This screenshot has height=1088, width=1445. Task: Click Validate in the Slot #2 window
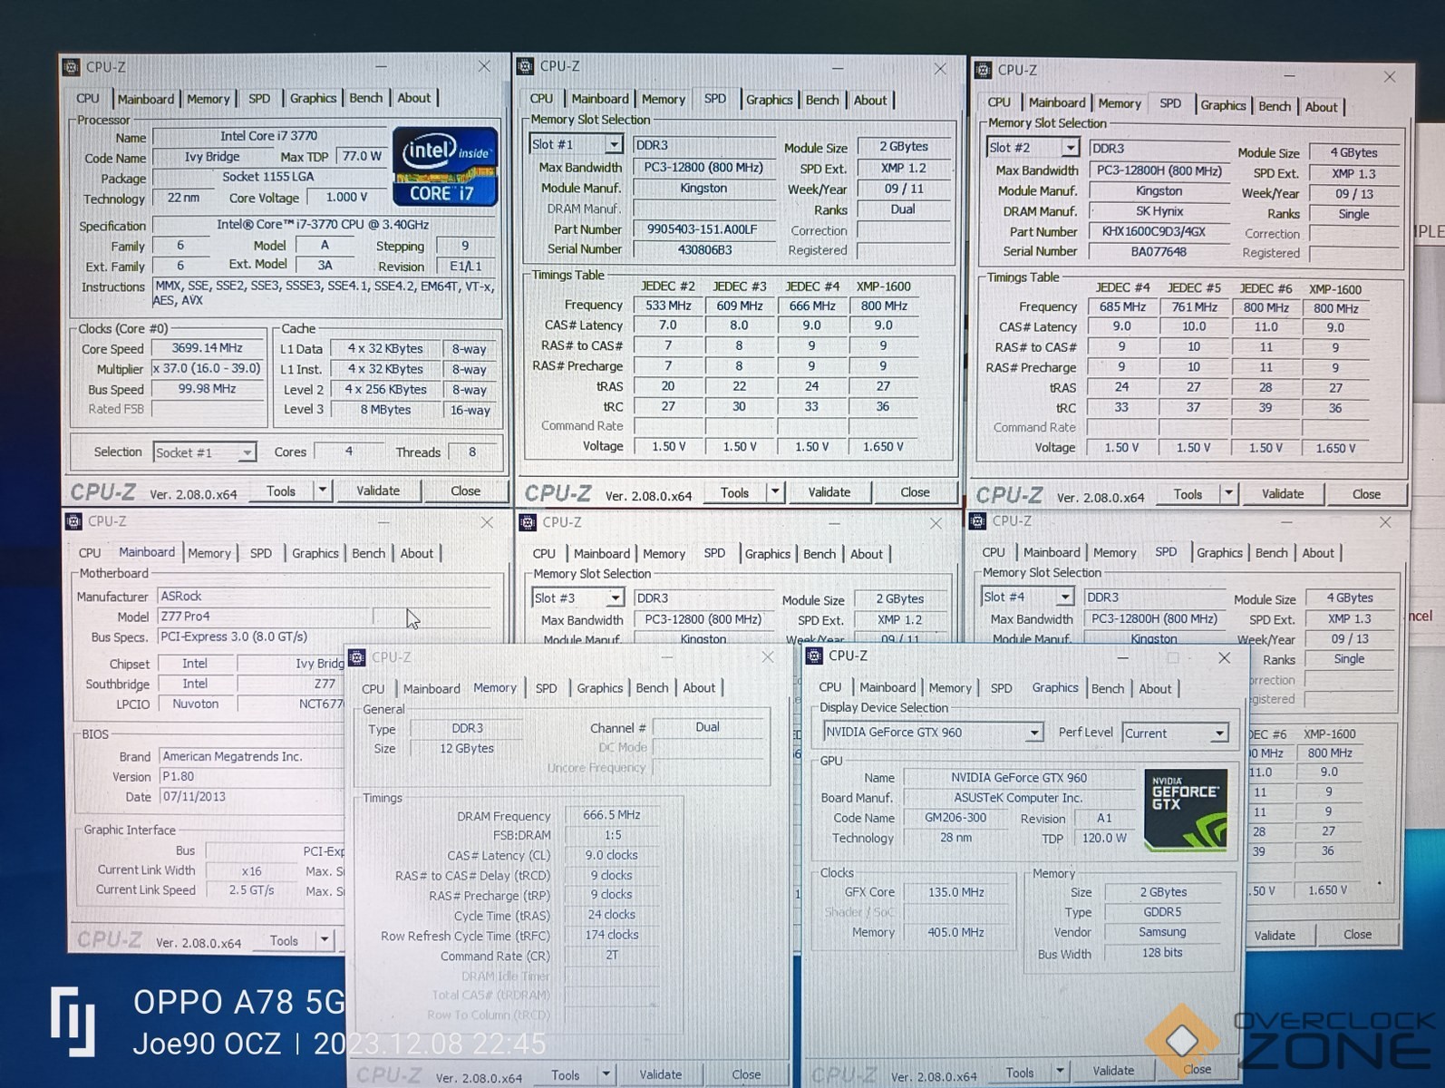pos(1283,494)
